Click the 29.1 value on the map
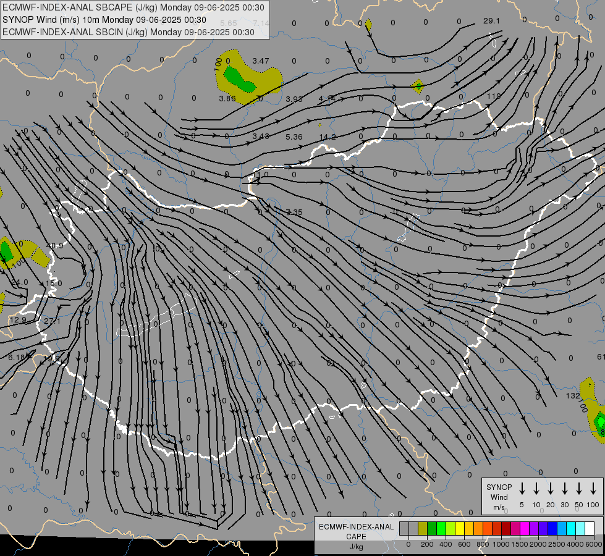605x556 pixels. point(491,21)
